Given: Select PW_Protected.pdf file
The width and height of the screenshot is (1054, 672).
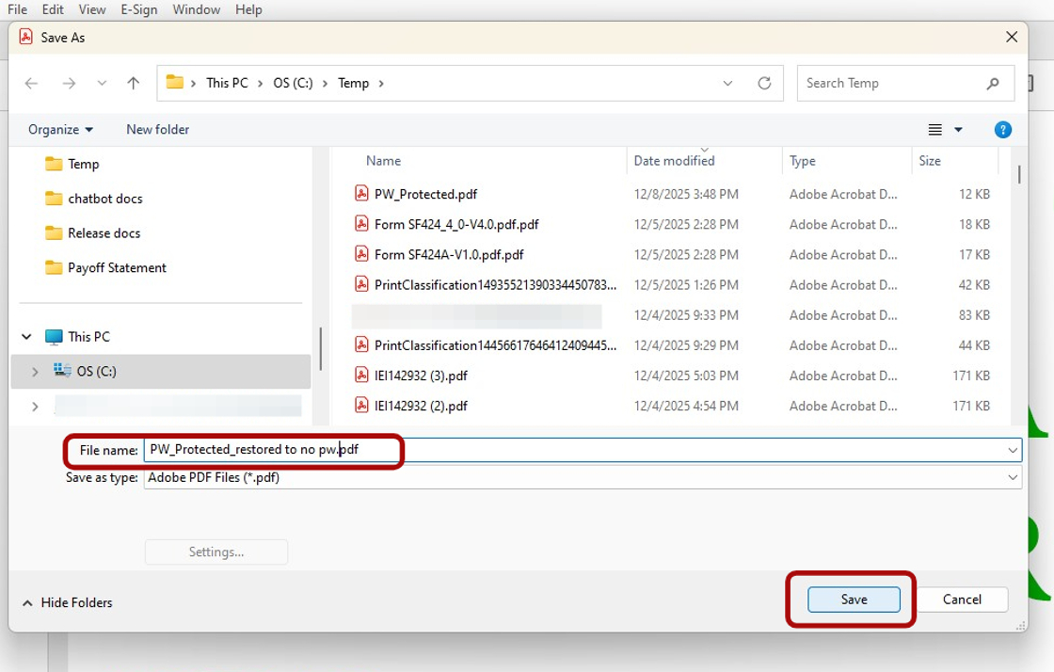Looking at the screenshot, I should tap(425, 194).
